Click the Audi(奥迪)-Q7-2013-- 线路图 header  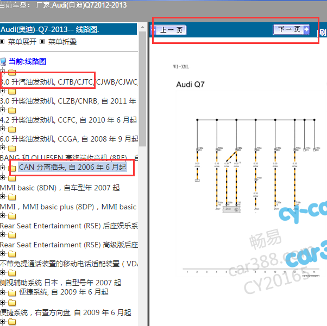(x=68, y=29)
